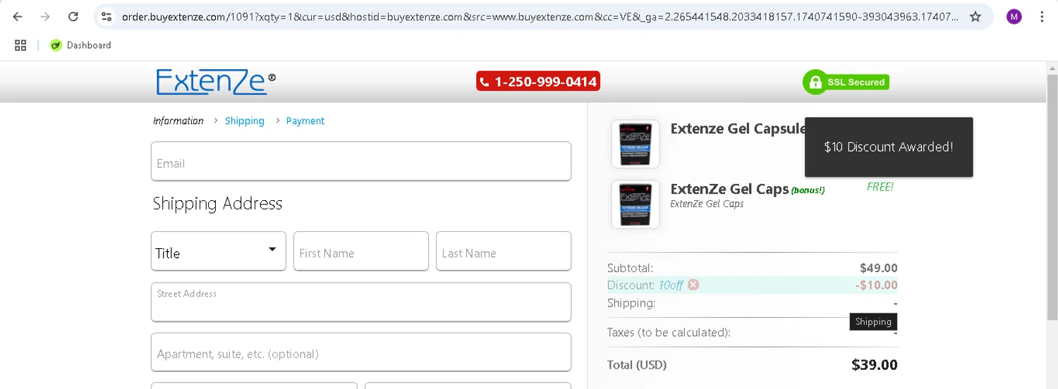The width and height of the screenshot is (1058, 389).
Task: Reload the current page
Action: point(73,17)
